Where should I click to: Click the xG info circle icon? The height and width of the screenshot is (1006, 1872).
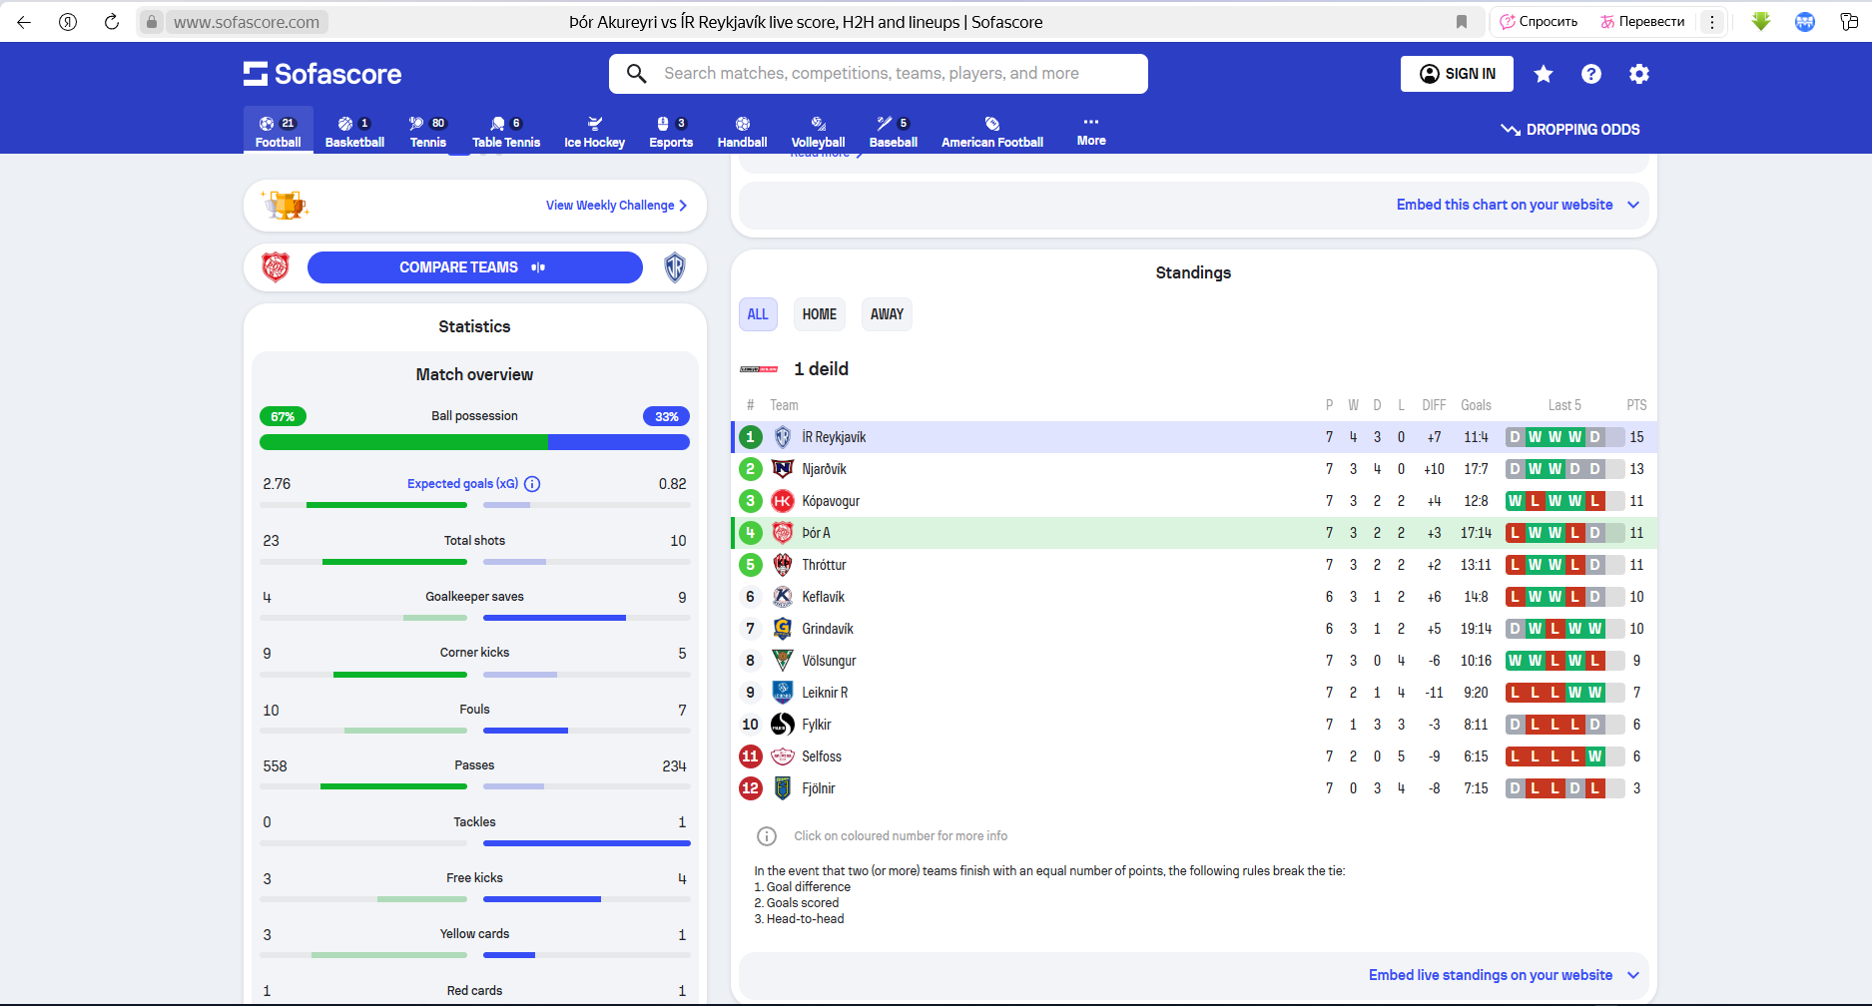pos(532,484)
